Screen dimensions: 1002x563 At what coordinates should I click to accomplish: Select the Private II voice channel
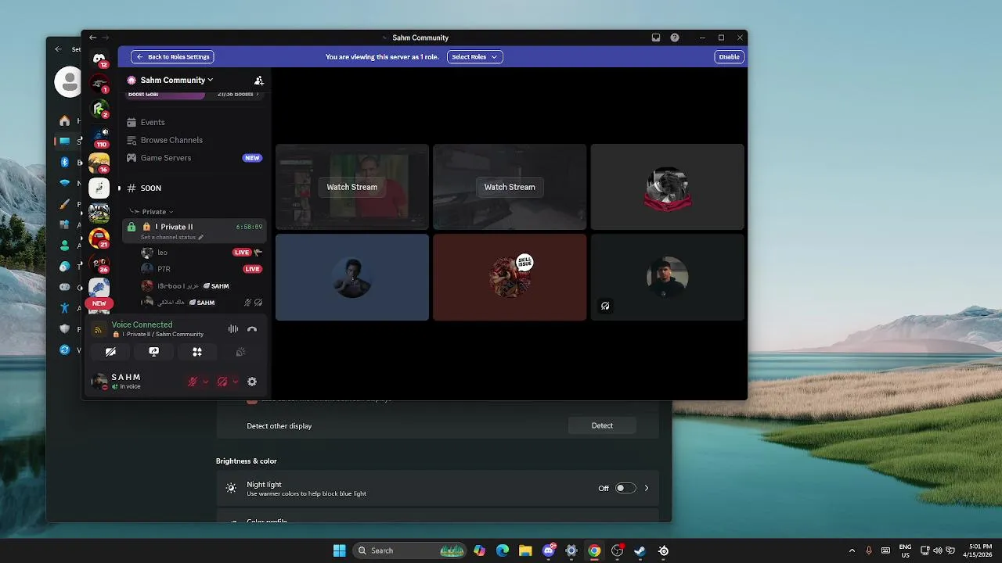[193, 231]
